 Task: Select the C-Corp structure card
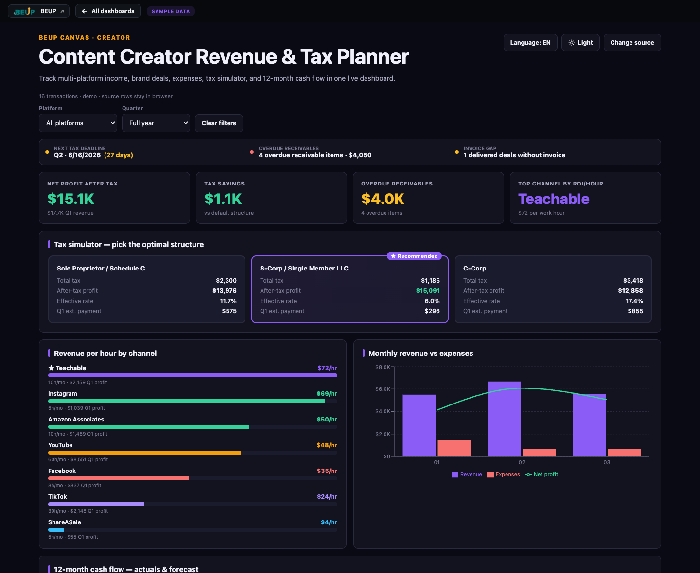coord(553,289)
